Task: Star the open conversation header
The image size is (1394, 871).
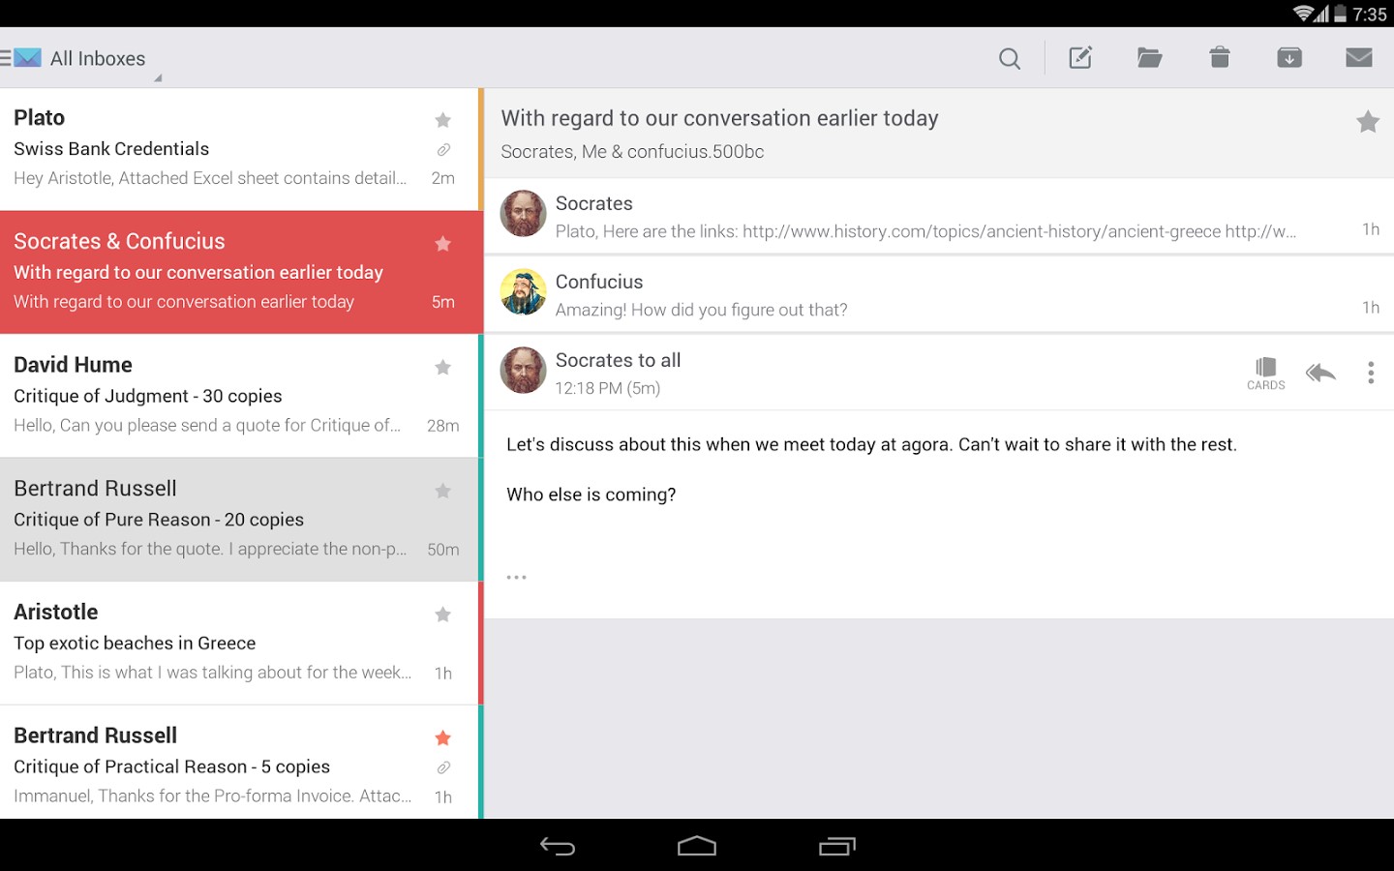Action: pos(1367,121)
